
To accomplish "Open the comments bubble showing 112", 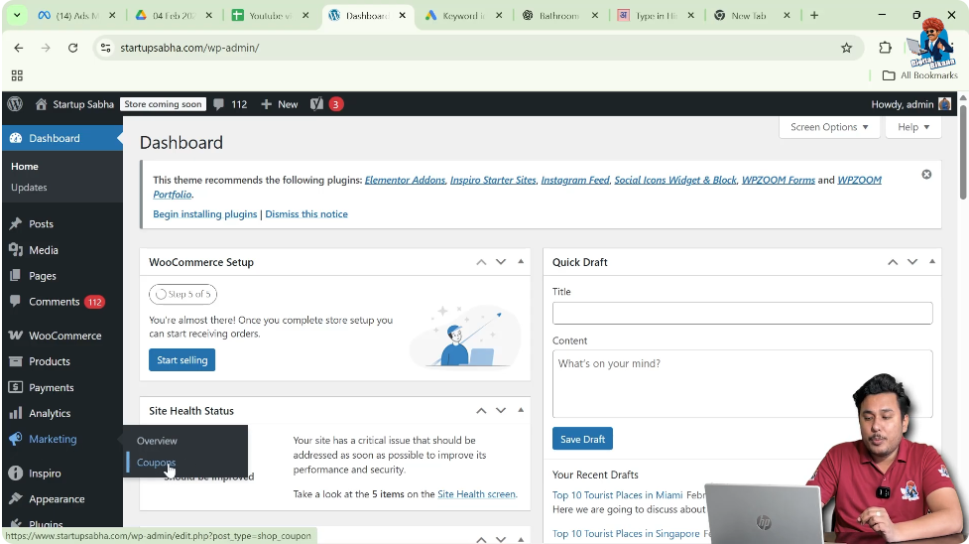I will coord(230,104).
